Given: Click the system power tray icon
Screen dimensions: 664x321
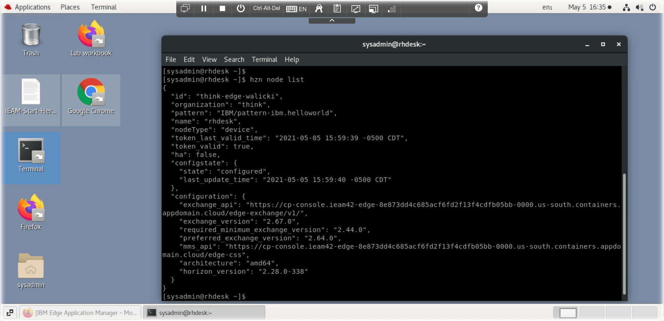Looking at the screenshot, I should tap(653, 7).
